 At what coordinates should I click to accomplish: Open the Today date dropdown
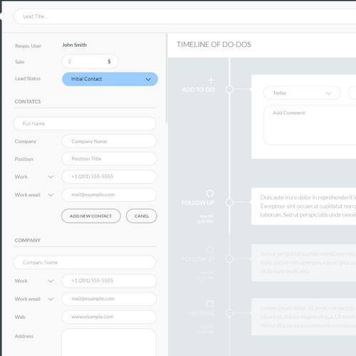[302, 93]
